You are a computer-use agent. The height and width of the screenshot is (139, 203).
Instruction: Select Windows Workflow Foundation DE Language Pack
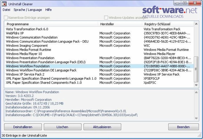pos(41,70)
